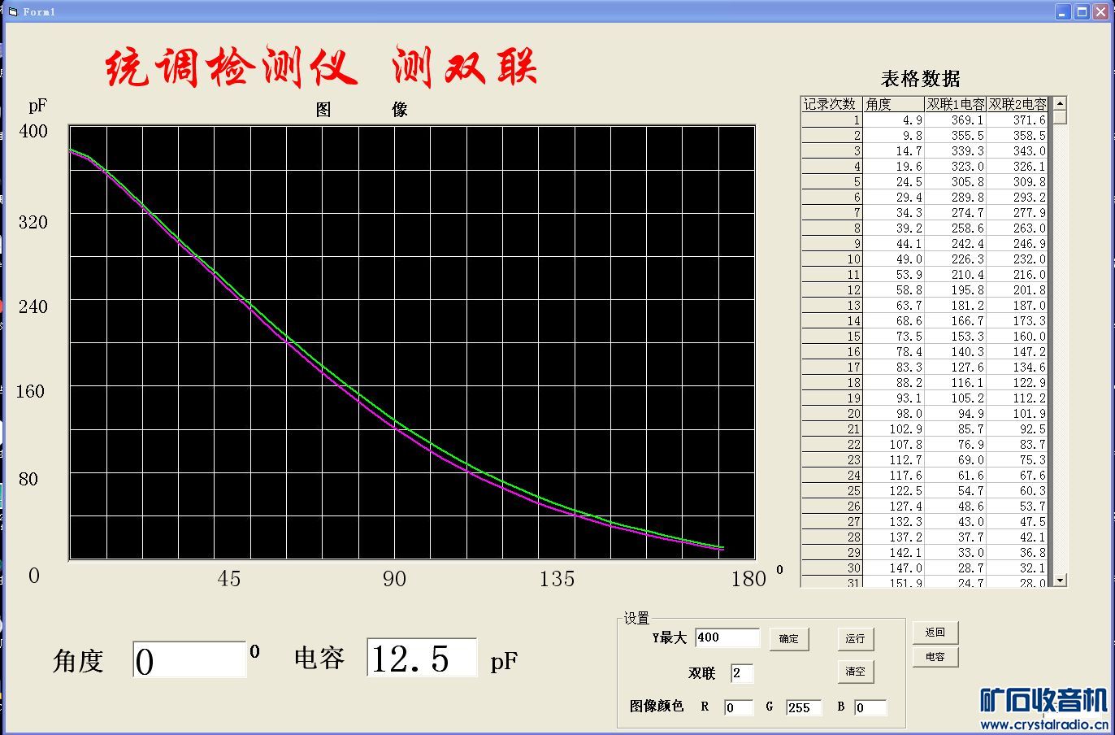Select angle cell 24.5 in row 5

pos(893,182)
